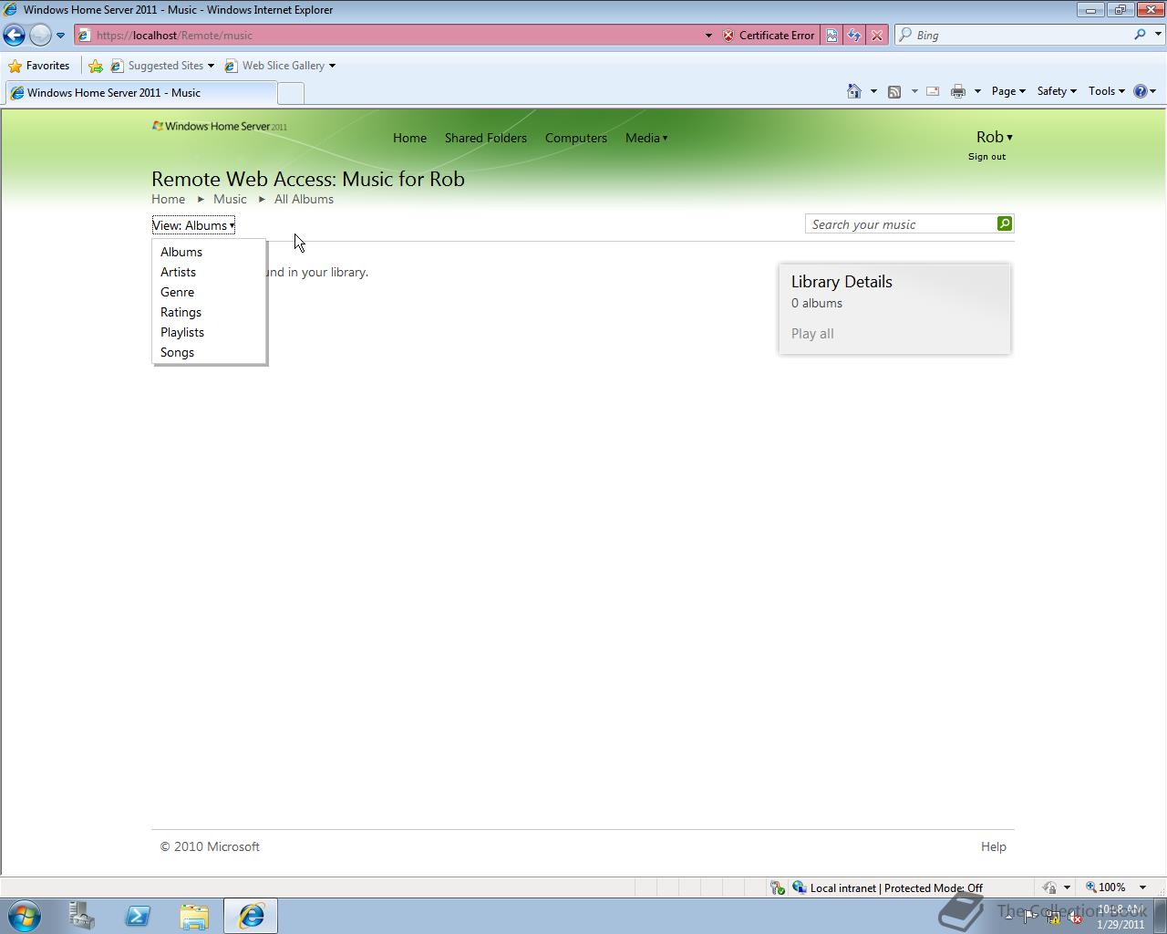
Task: Open the Web Slice Gallery link
Action: 280,66
